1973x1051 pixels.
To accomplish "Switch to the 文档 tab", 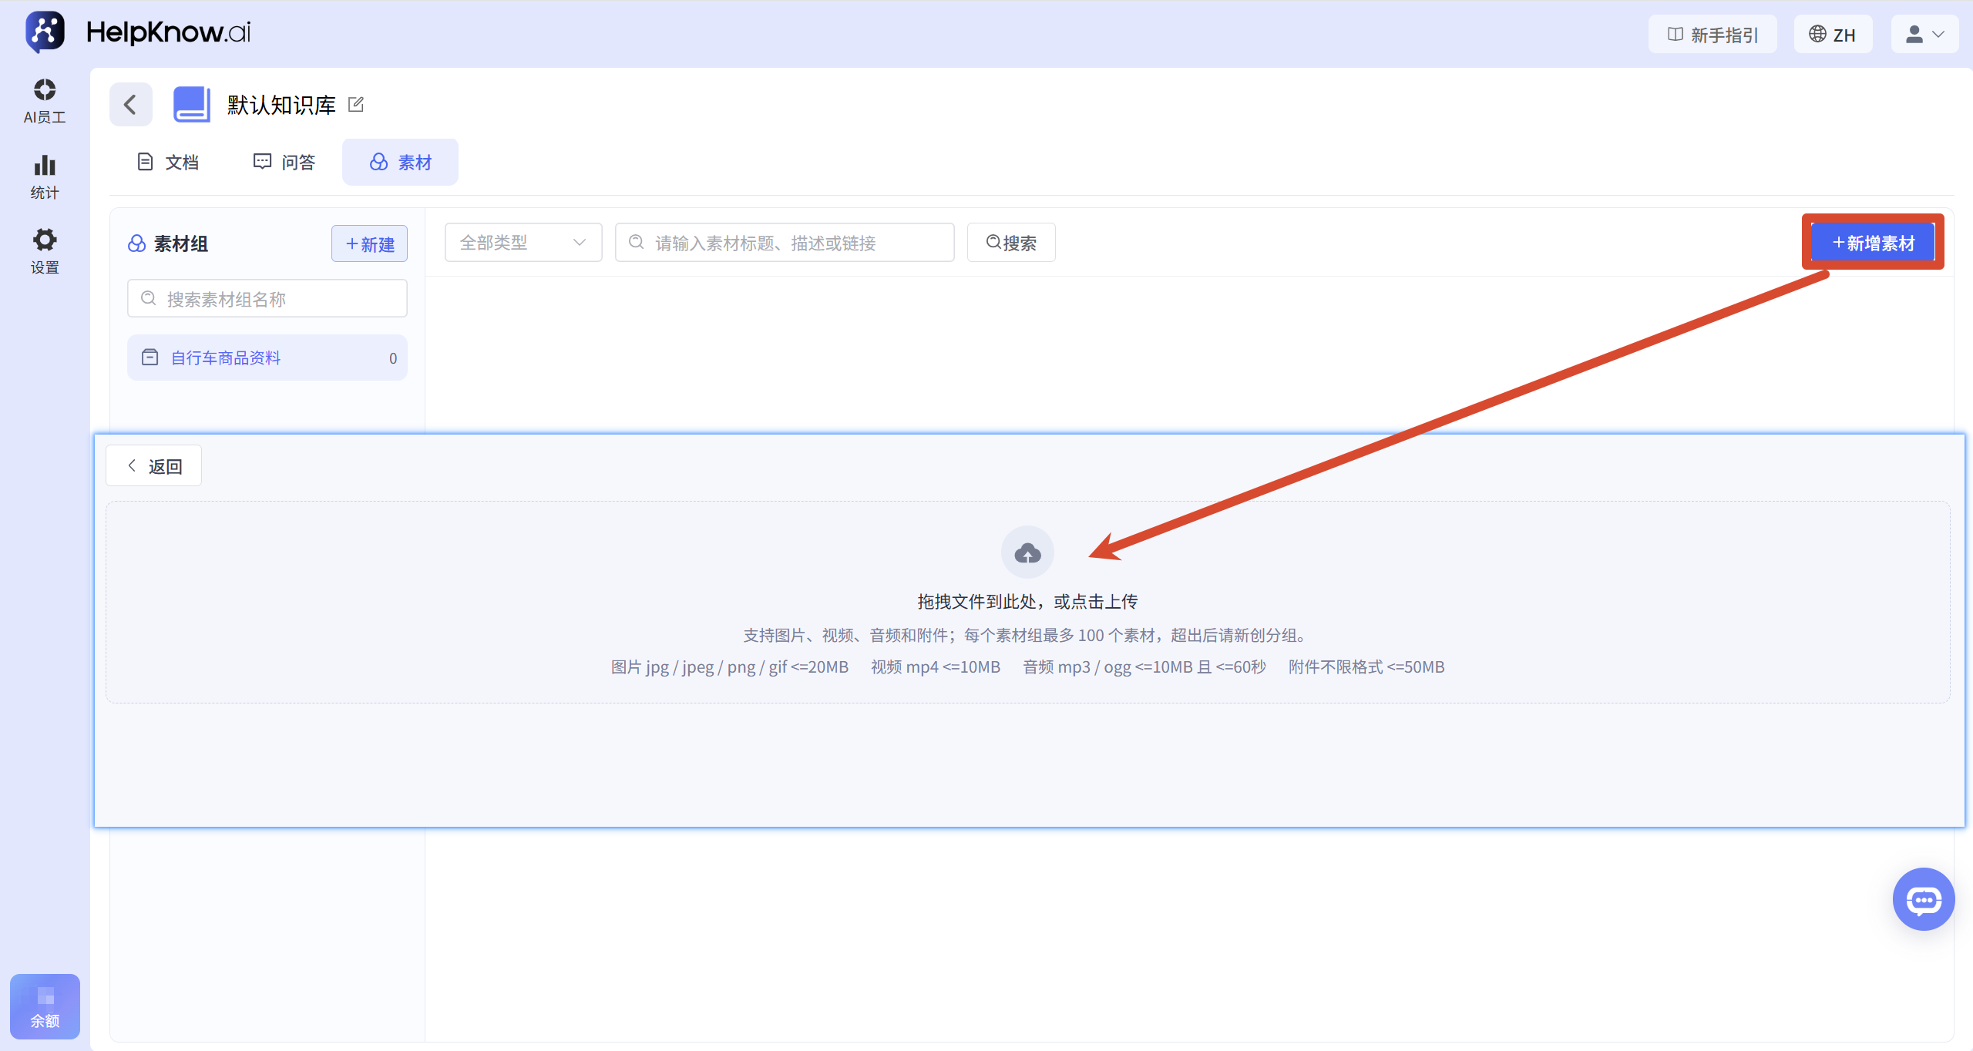I will (168, 162).
